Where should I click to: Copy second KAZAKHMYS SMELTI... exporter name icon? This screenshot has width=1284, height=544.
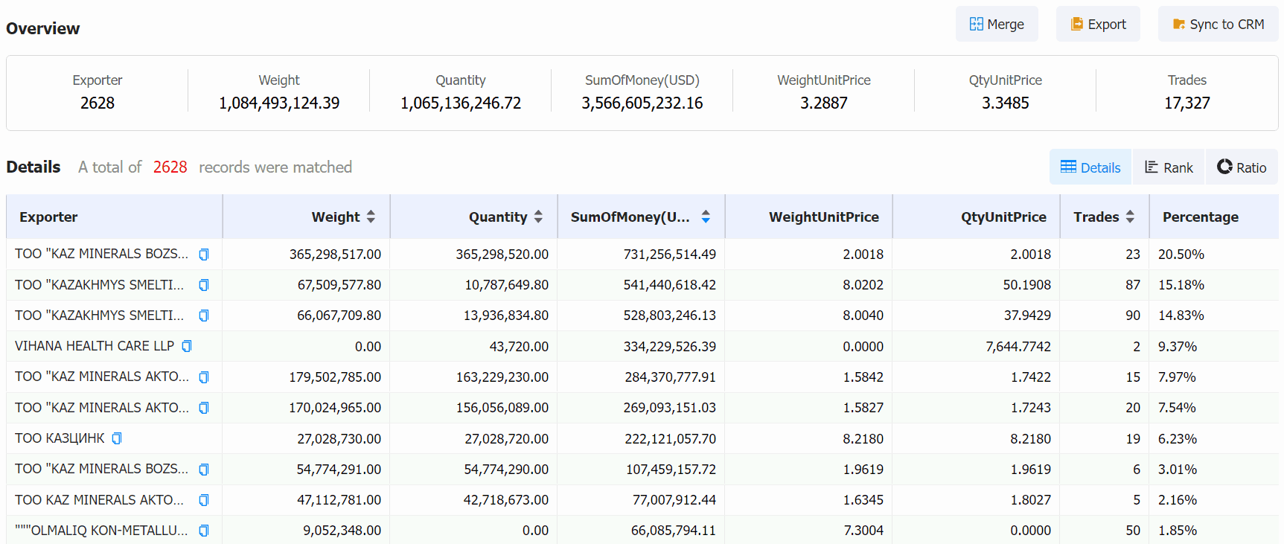pos(204,316)
